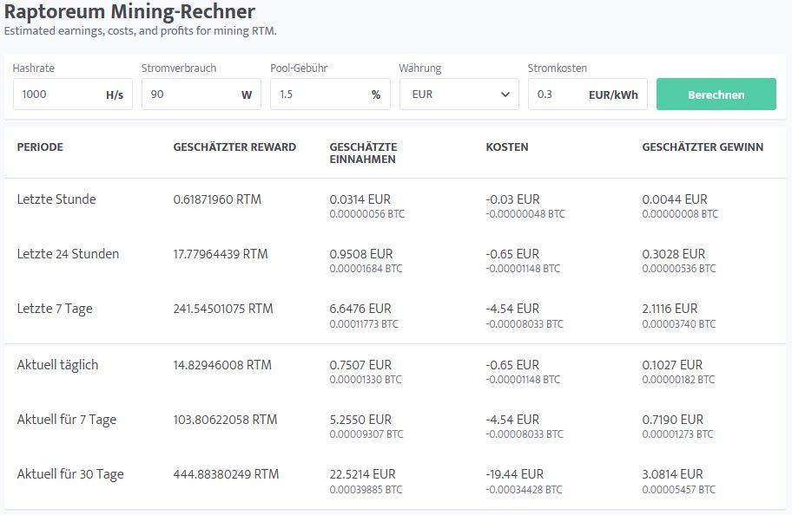Click the BTC value 0.00039885 BTC
Viewport: 792px width, 515px height.
click(x=366, y=490)
